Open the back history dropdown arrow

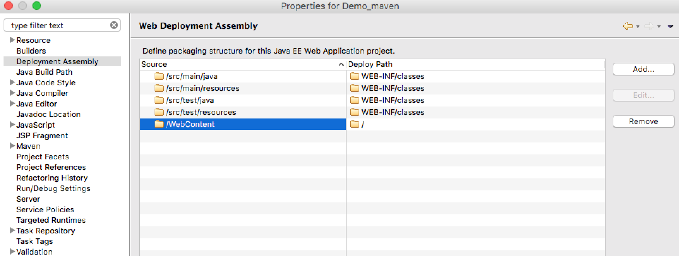638,27
